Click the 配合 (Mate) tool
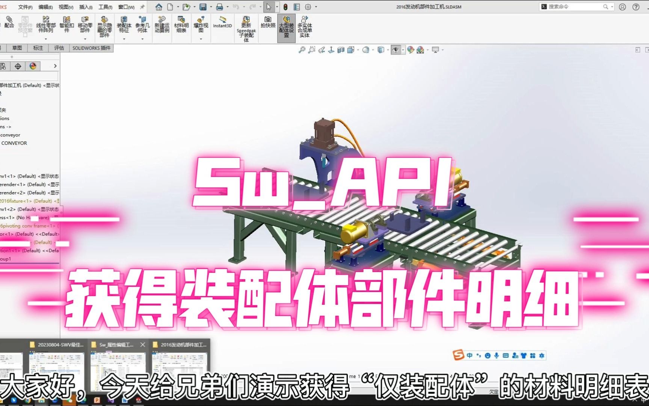Viewport: 649px width, 406px height. tap(9, 23)
